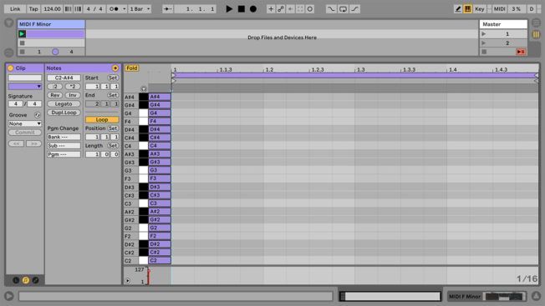545x306 pixels.
Task: Toggle the MIDI editor preview headphone icon
Action: [x=144, y=88]
